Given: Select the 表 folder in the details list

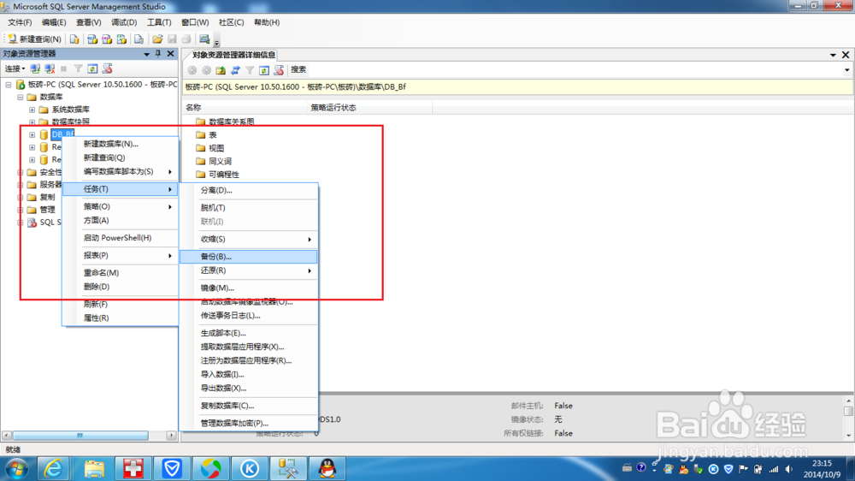Looking at the screenshot, I should 207,135.
